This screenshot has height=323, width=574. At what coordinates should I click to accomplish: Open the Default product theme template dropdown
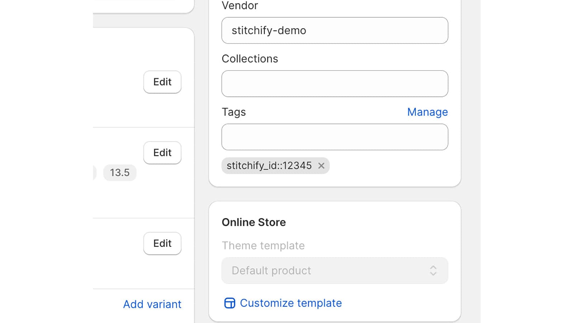coord(334,271)
